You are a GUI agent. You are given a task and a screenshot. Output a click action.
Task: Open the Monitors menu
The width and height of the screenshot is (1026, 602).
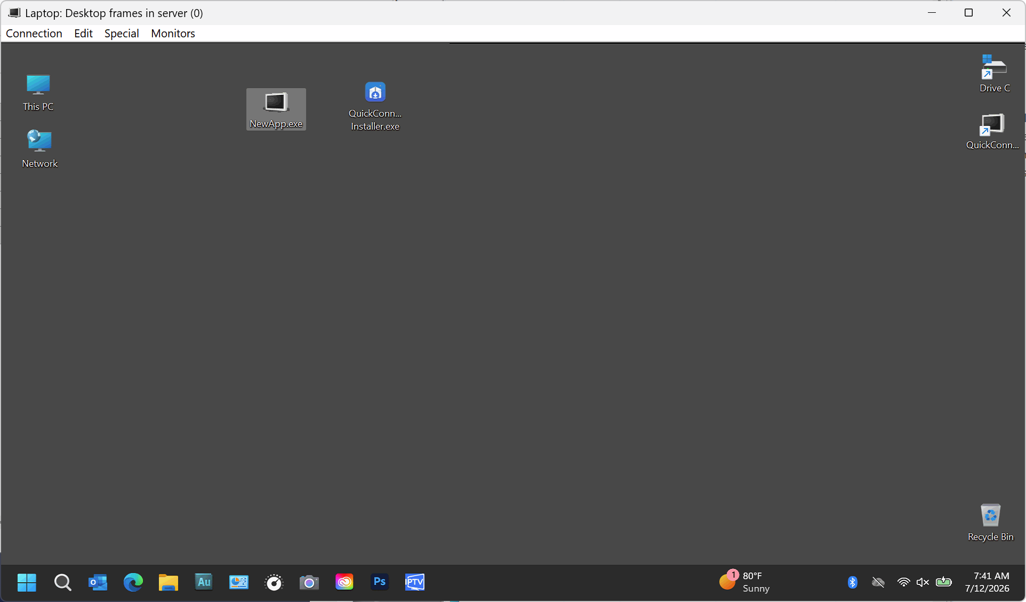(173, 33)
